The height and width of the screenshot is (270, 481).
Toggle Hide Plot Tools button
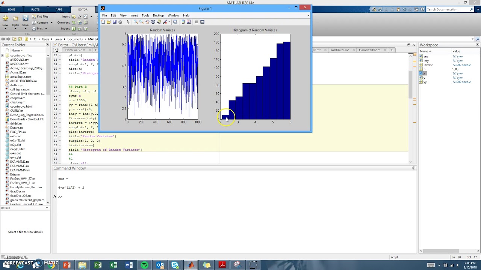197,22
